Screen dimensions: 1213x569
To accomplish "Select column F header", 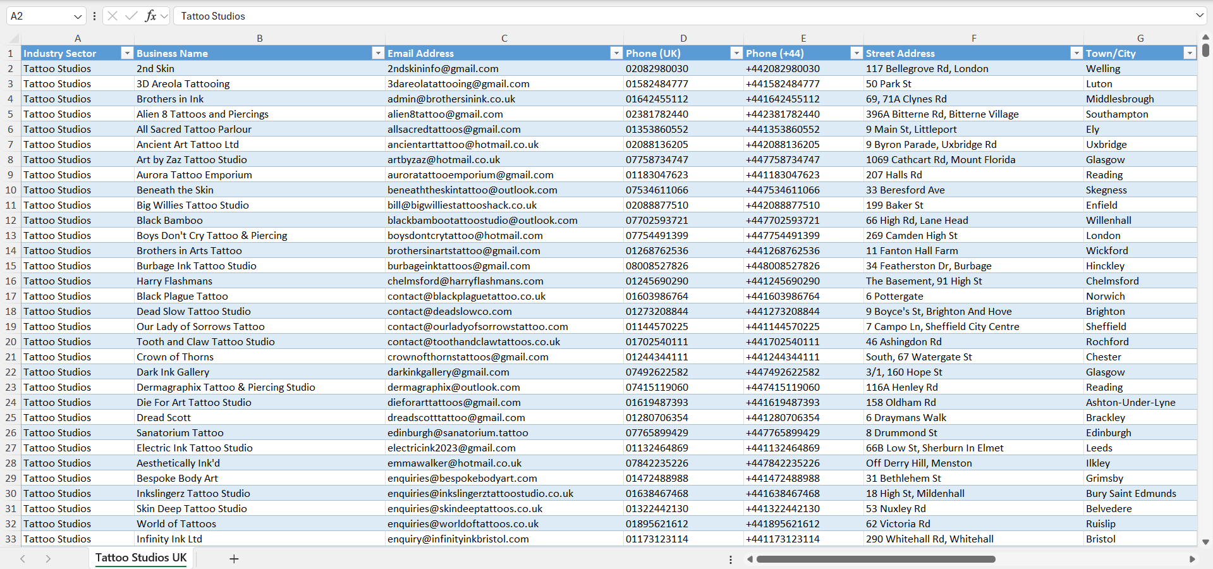I will pyautogui.click(x=973, y=38).
